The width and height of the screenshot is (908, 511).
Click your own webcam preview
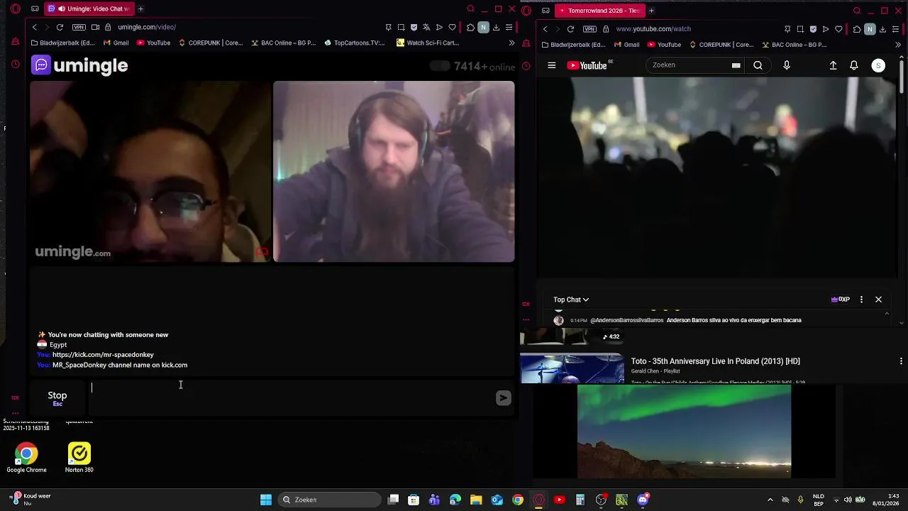coord(394,171)
